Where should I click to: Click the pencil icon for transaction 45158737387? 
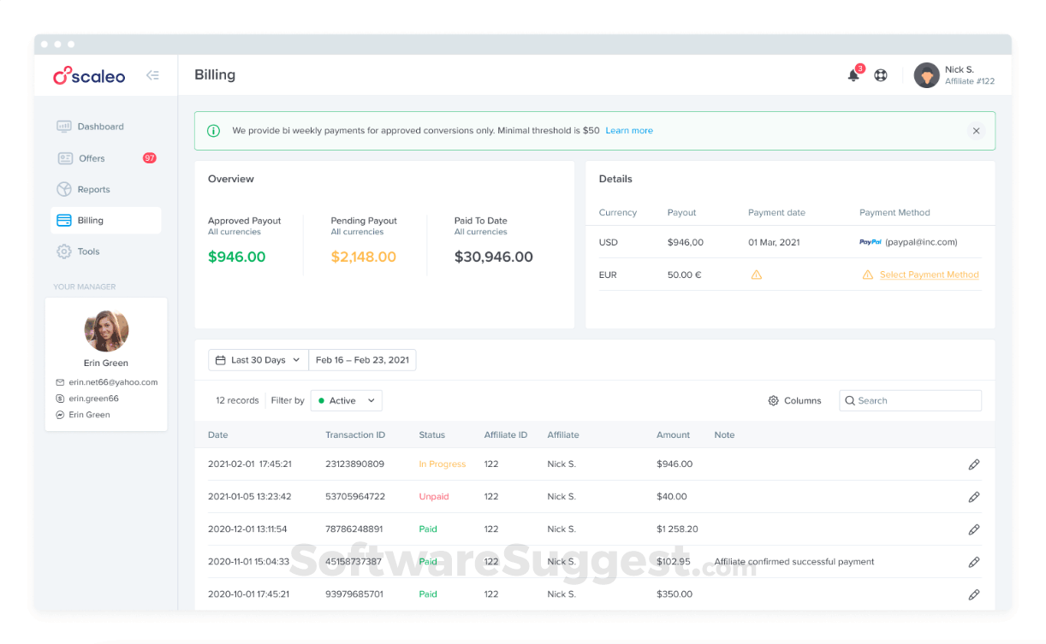[x=973, y=562]
